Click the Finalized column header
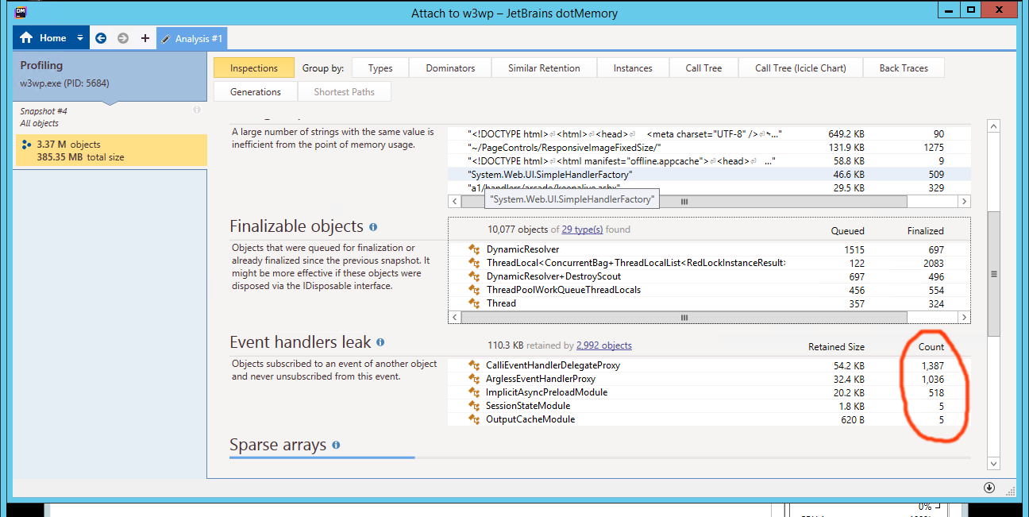 pos(925,231)
